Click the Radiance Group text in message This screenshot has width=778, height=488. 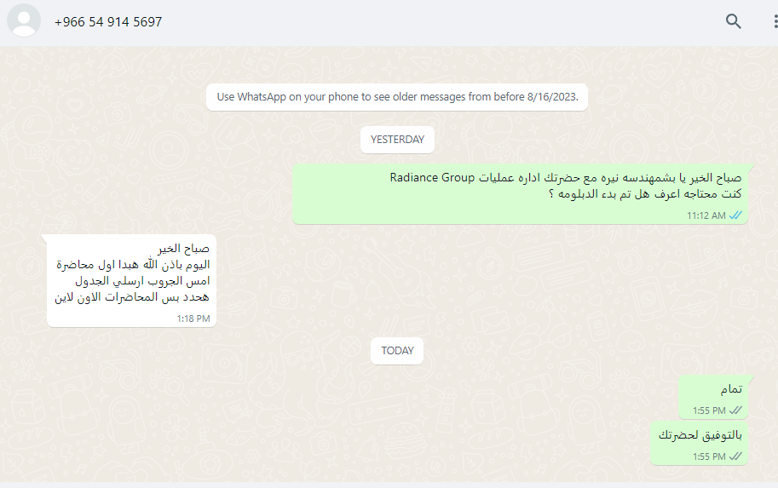(432, 177)
